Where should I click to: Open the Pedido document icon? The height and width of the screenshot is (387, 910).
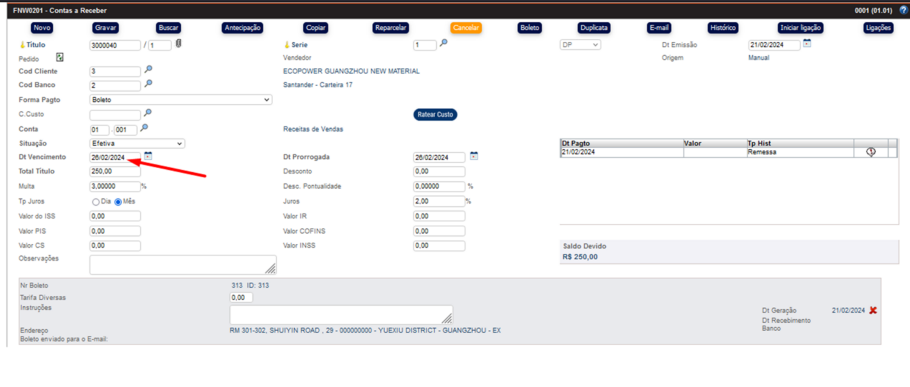59,58
